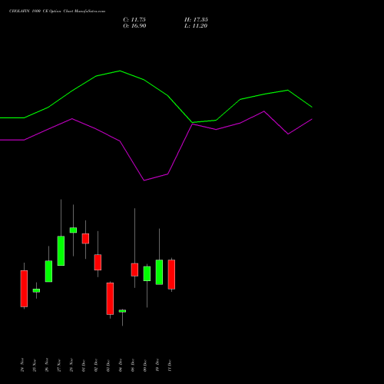Click the 09 Dec date label
384x384 pixels.
pyautogui.click(x=145, y=365)
